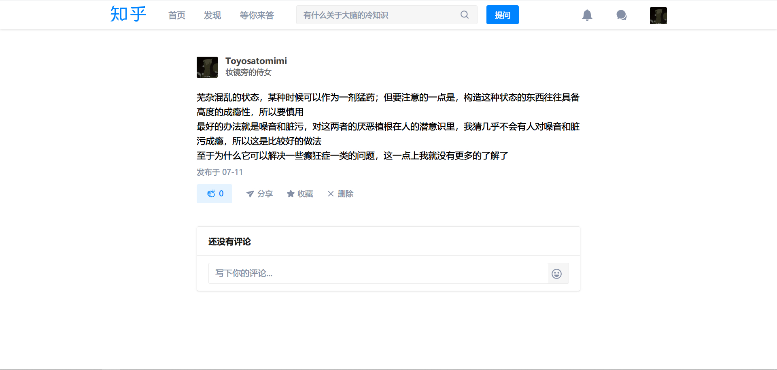Open the 发现 navigation tab
The height and width of the screenshot is (370, 777).
[x=212, y=15]
